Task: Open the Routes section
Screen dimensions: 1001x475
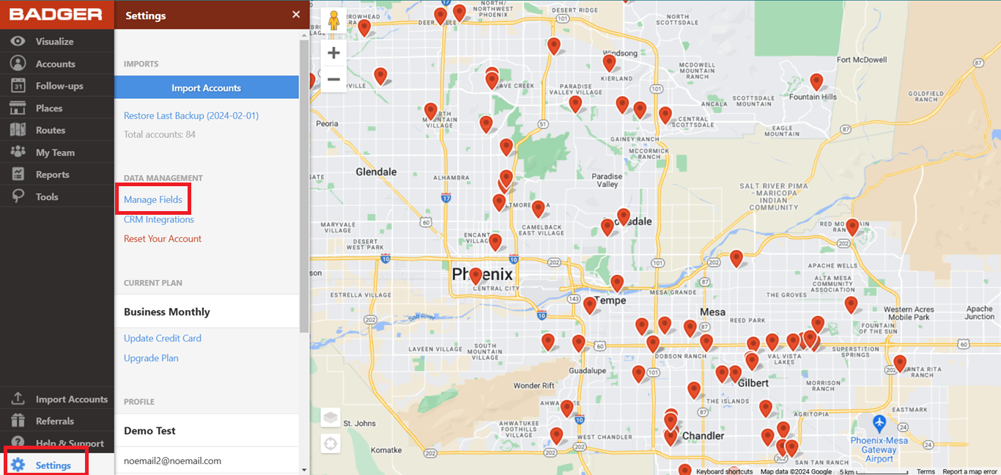Action: tap(57, 130)
